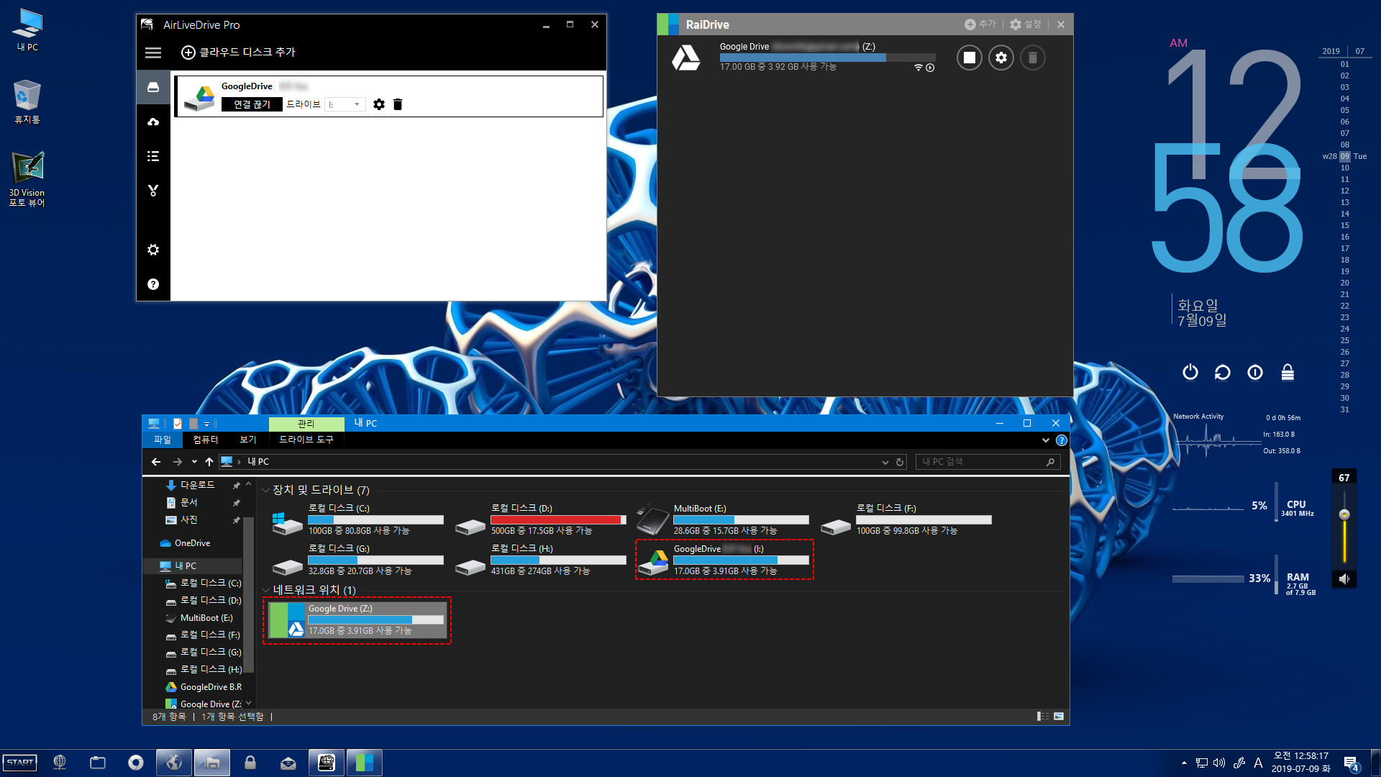The height and width of the screenshot is (777, 1381).
Task: Select Local Disk (G:) drive tile
Action: click(x=358, y=560)
